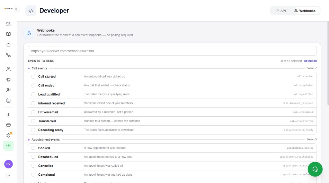Click the call.inbound_received event code

tap(298, 103)
